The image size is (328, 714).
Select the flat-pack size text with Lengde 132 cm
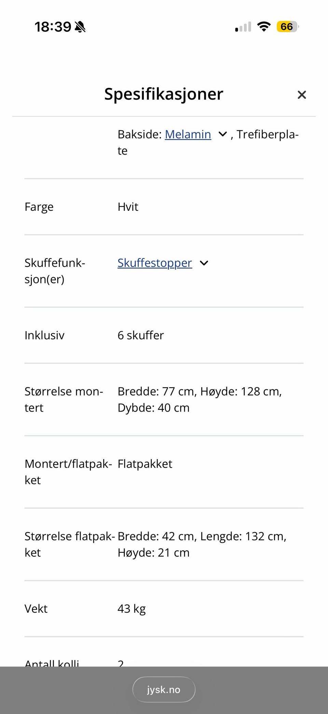(202, 544)
